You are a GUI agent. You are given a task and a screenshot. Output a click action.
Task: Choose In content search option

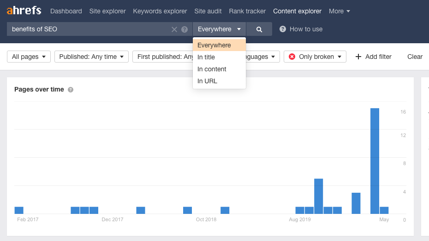click(x=212, y=69)
